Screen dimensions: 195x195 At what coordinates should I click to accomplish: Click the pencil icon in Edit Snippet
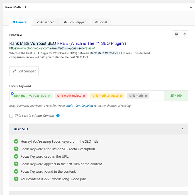(14, 71)
